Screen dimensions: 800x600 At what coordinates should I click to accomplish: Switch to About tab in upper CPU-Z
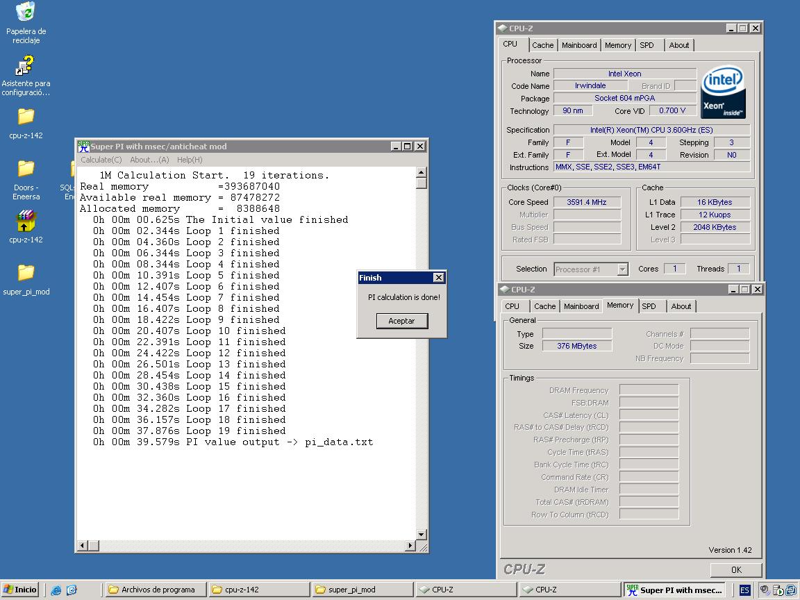point(679,45)
